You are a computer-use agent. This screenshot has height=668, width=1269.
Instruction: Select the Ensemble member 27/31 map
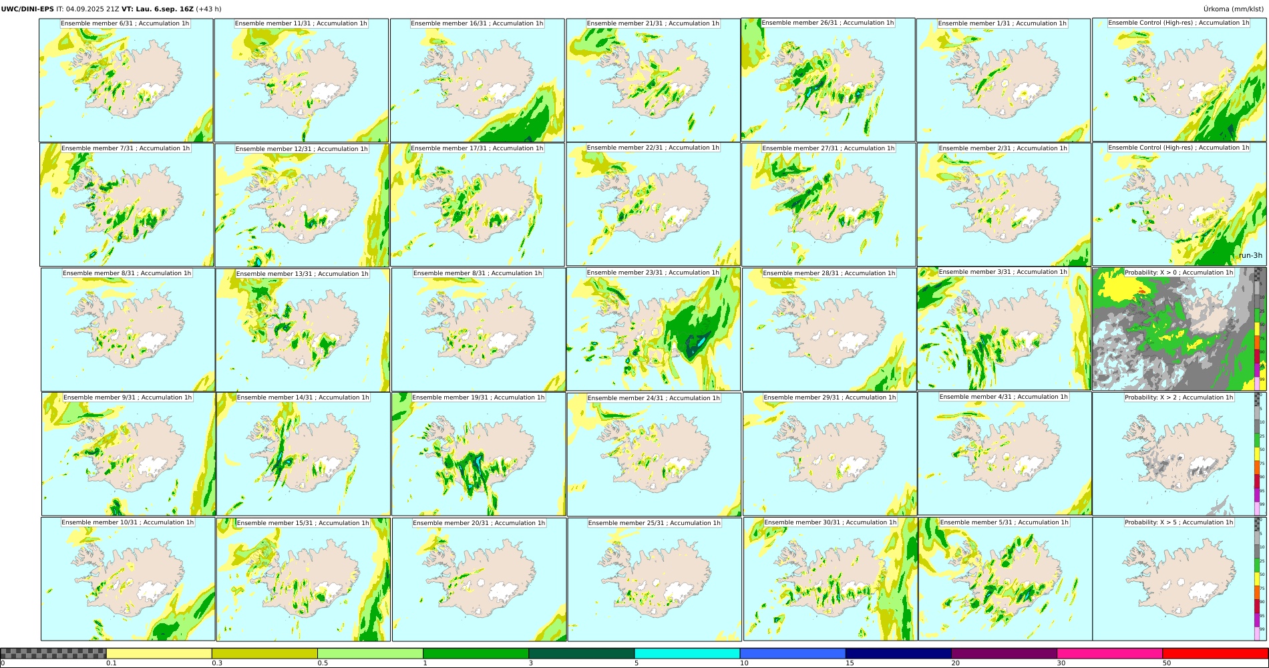(x=828, y=205)
